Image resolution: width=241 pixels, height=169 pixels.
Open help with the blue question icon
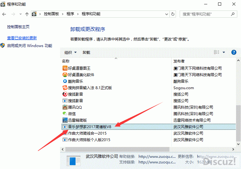[234, 52]
